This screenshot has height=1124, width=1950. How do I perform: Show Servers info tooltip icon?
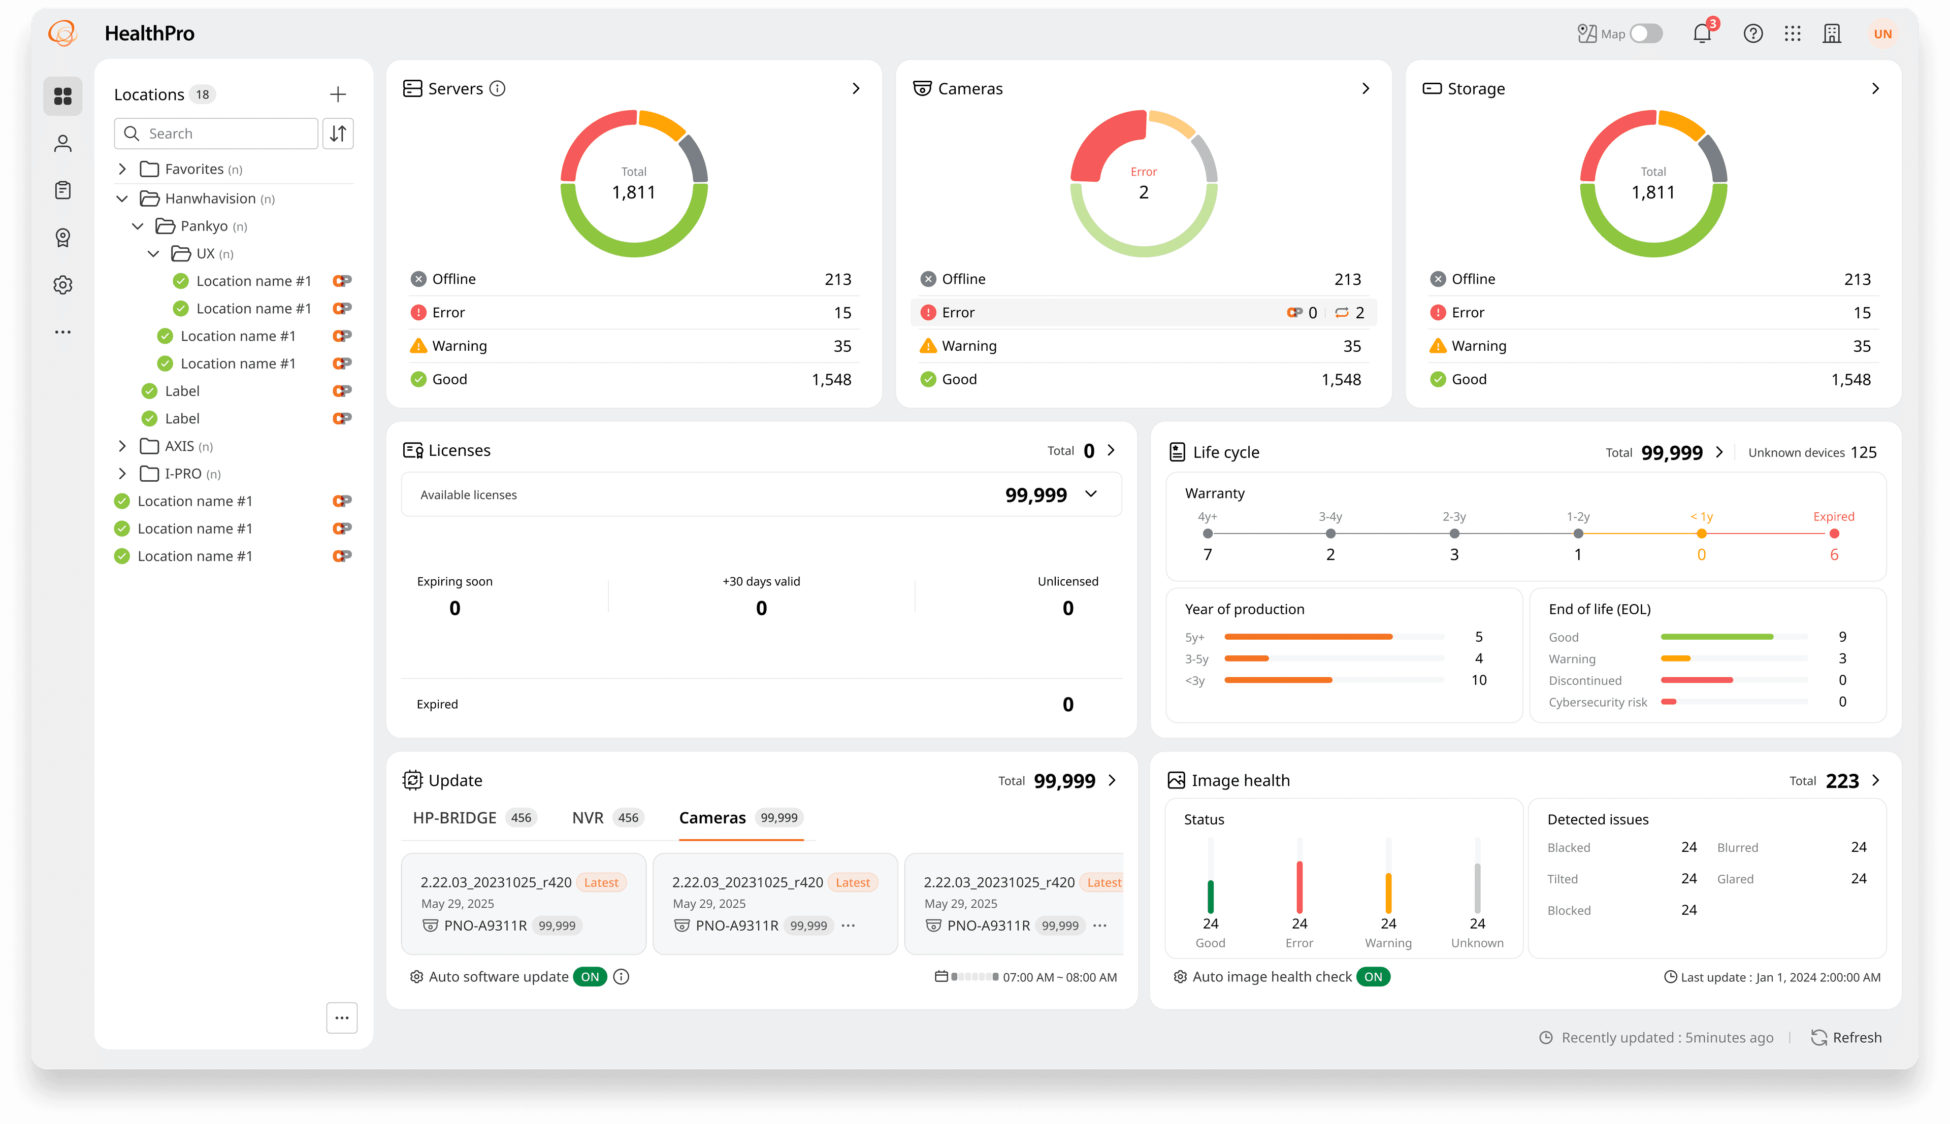click(498, 88)
